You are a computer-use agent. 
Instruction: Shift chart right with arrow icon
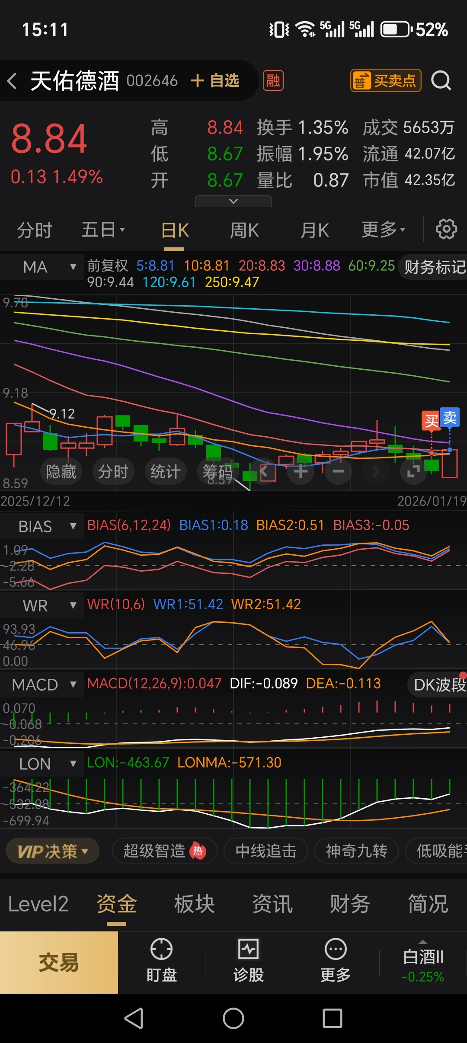[x=375, y=471]
